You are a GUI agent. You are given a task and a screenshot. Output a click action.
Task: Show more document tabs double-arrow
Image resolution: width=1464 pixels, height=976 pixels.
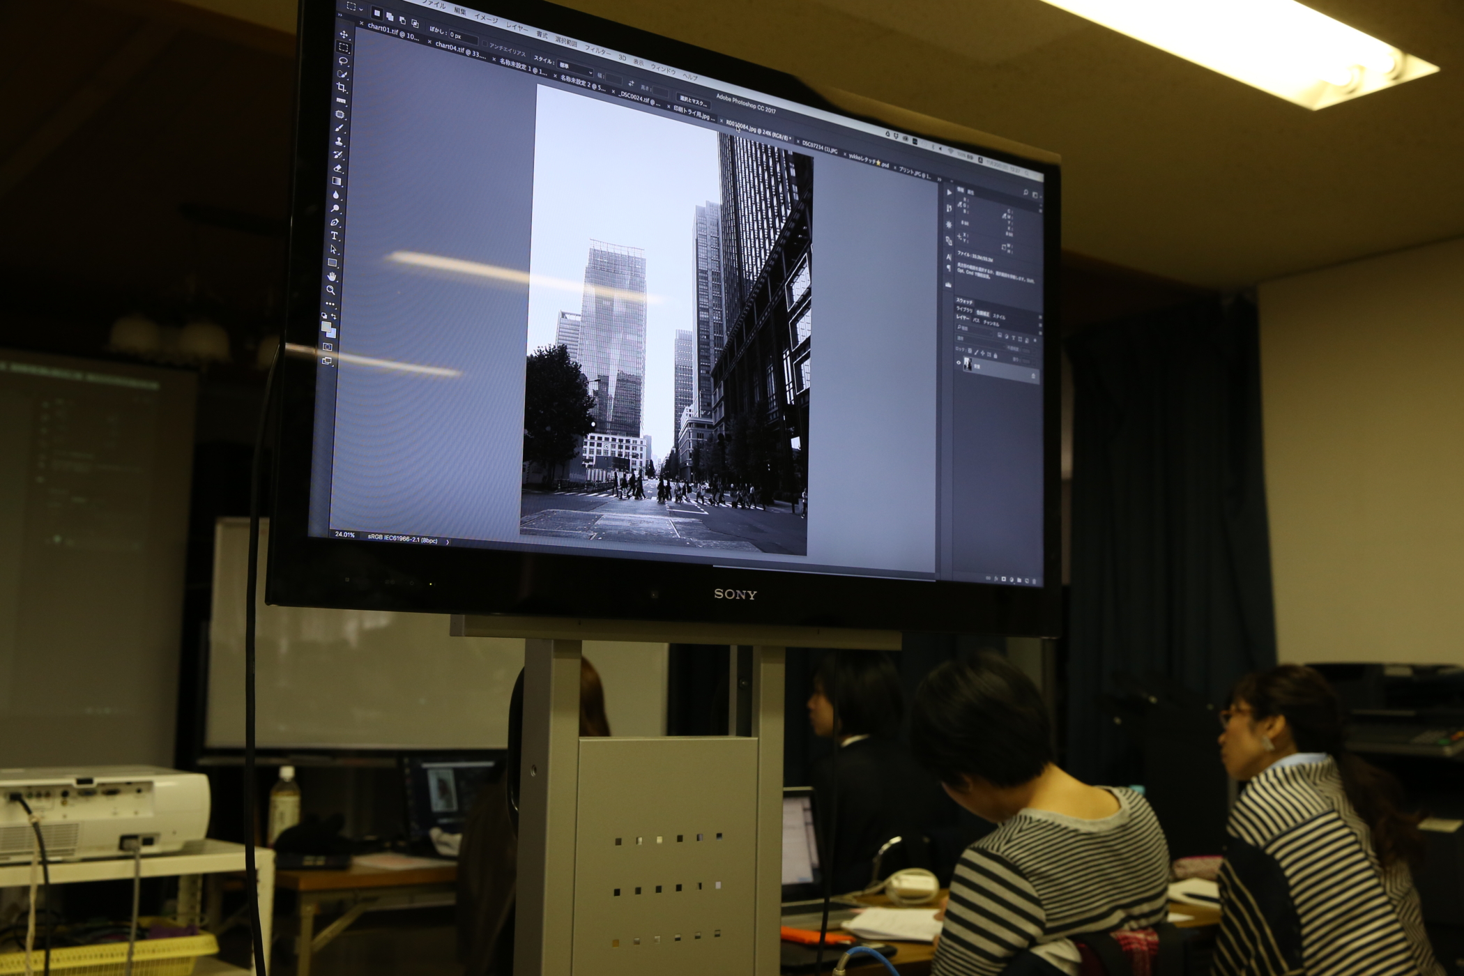pyautogui.click(x=939, y=179)
